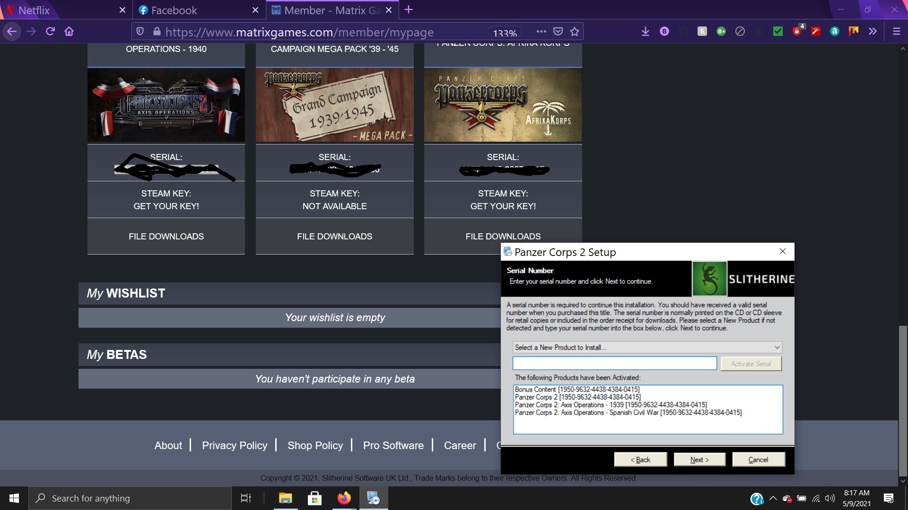Screen dimensions: 908x510
Task: Toggle the system volume speaker icon
Action: click(x=831, y=498)
